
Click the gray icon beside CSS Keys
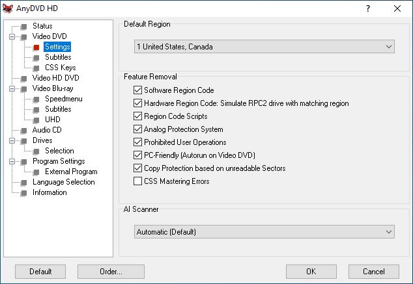[x=36, y=68]
